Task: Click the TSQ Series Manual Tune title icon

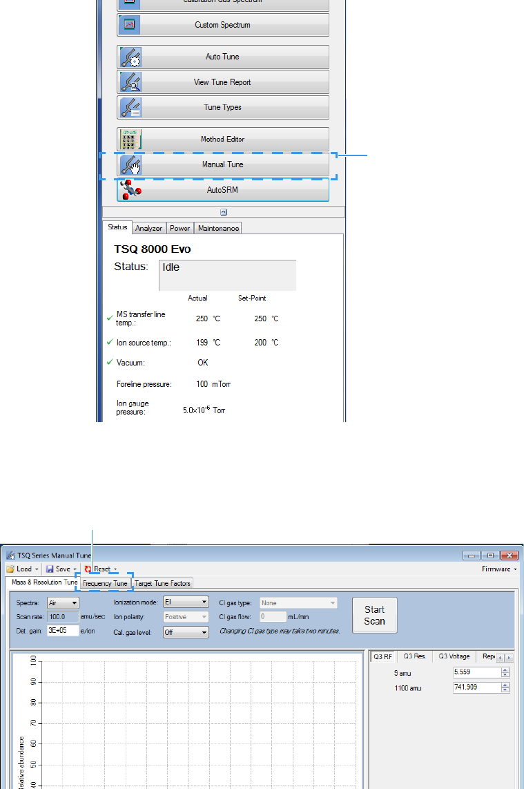Action: click(10, 555)
